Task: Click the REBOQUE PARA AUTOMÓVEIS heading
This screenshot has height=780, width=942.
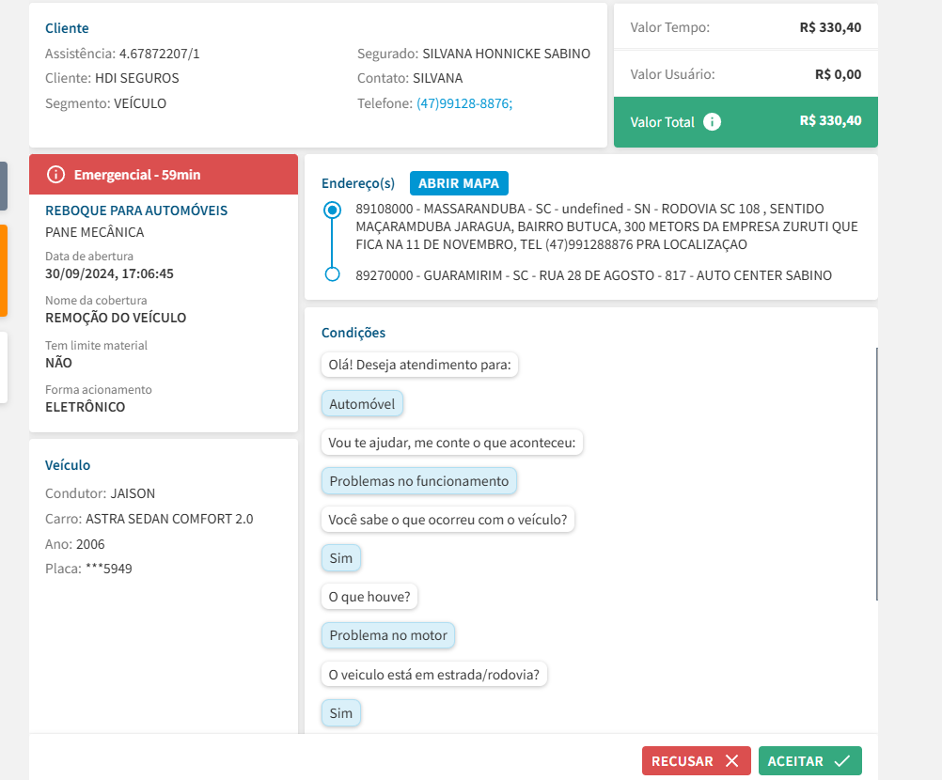Action: coord(136,211)
